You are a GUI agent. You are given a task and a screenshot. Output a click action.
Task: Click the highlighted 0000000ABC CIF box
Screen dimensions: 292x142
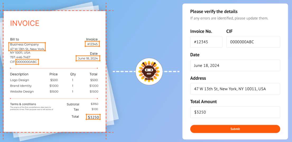[x=27, y=62]
